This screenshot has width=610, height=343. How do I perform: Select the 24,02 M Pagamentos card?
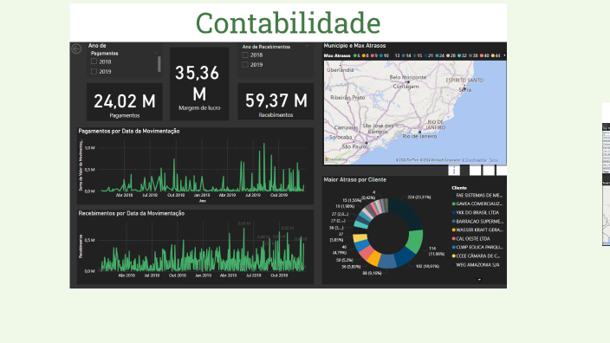tap(125, 102)
